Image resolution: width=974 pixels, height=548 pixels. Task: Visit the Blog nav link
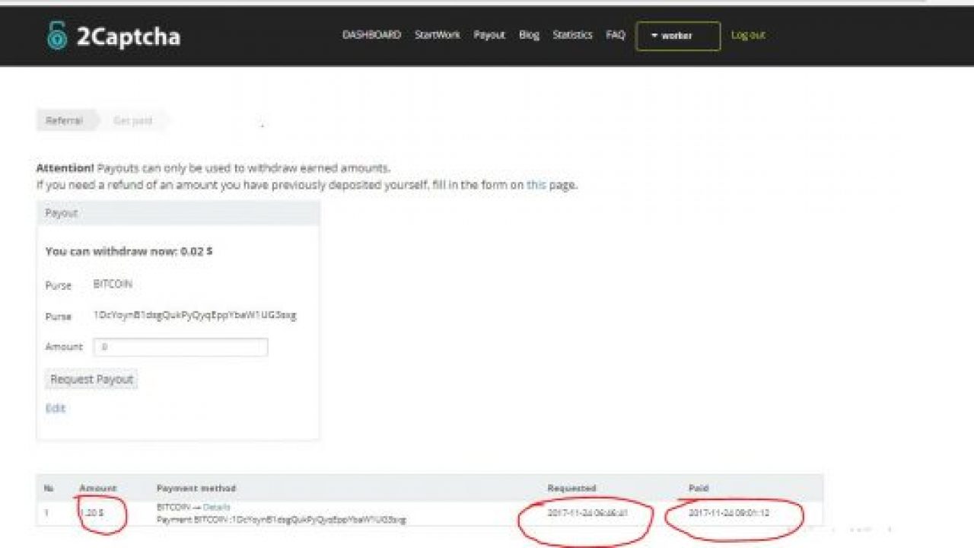point(529,35)
